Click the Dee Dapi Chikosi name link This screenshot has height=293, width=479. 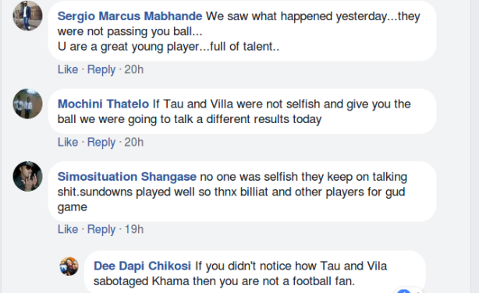click(142, 266)
